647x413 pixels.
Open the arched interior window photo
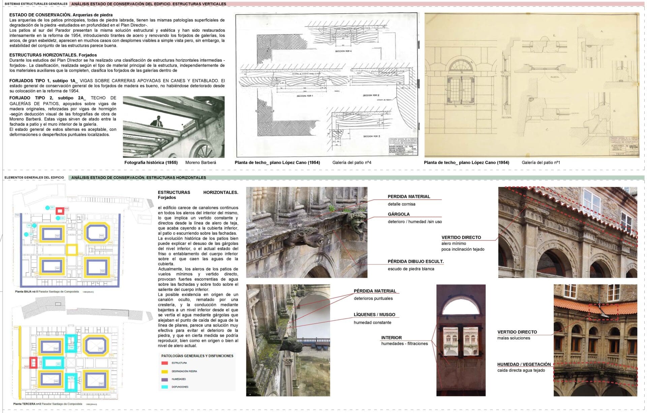click(461, 340)
